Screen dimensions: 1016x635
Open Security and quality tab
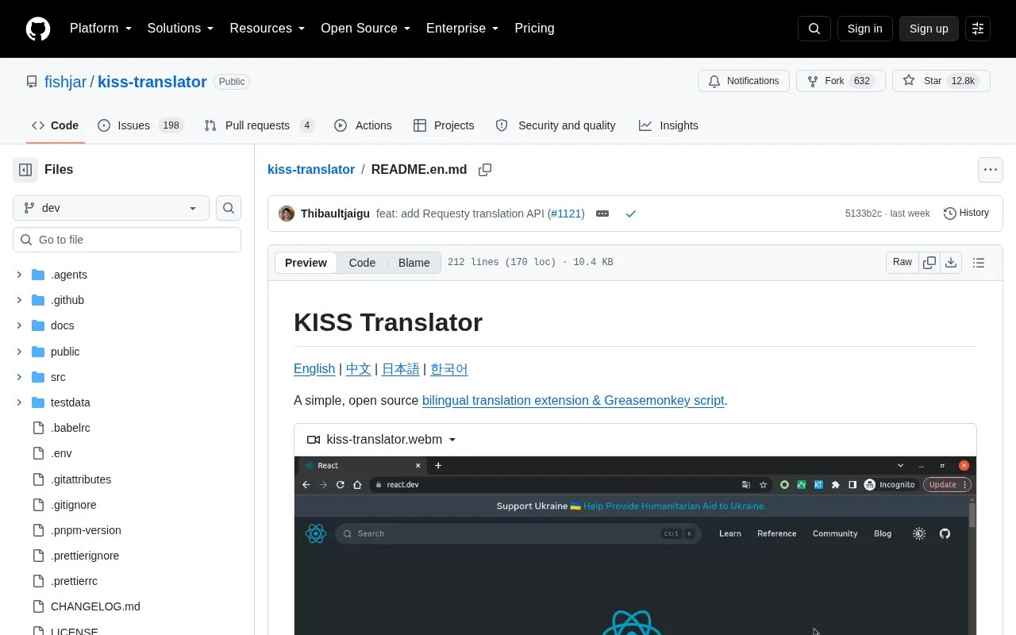(x=556, y=125)
